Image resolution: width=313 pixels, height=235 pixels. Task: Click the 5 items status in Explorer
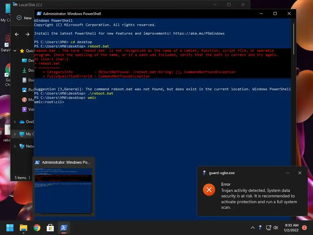pos(20,178)
